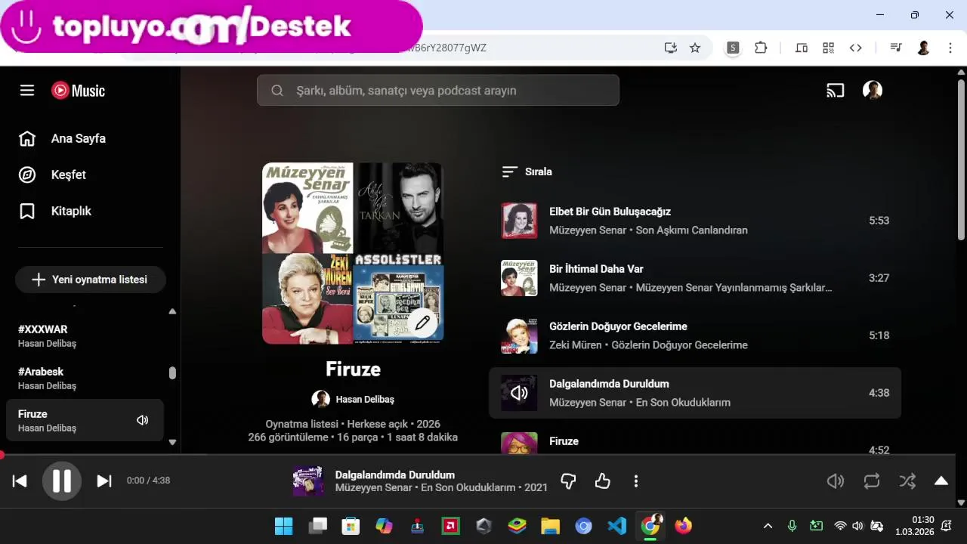Viewport: 967px width, 544px height.
Task: Open the hamburger guide menu
Action: [x=27, y=91]
